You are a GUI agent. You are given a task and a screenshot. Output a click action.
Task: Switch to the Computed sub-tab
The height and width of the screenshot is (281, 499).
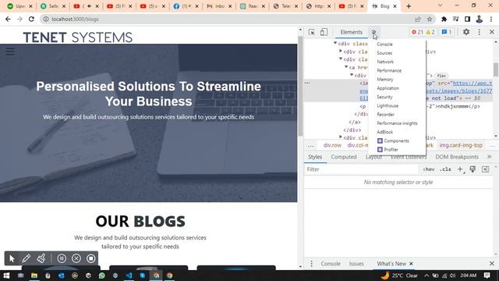(x=343, y=157)
